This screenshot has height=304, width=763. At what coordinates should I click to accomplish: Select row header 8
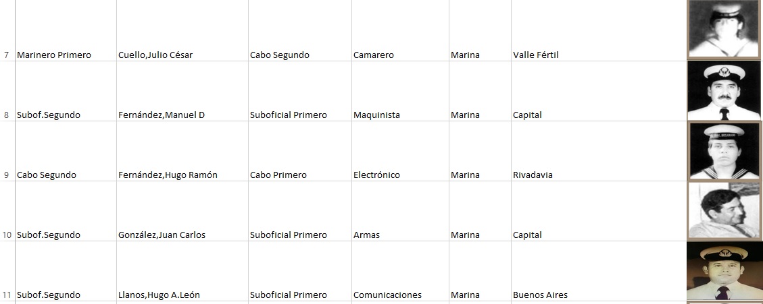point(6,115)
